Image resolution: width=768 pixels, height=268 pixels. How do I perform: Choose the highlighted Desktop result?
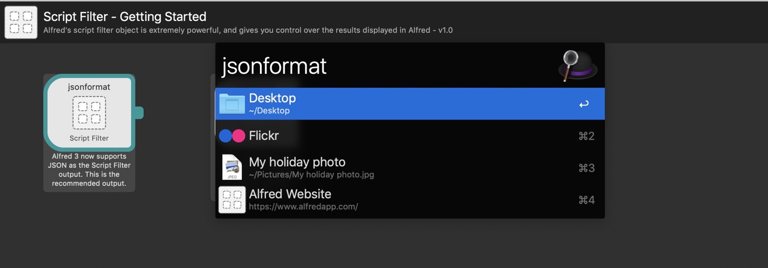(384, 104)
